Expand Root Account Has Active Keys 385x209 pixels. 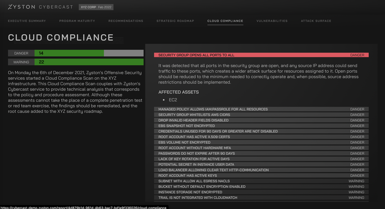click(x=261, y=176)
